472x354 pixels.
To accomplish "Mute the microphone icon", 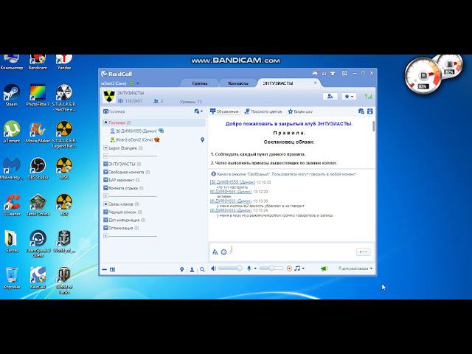I will pos(249,268).
